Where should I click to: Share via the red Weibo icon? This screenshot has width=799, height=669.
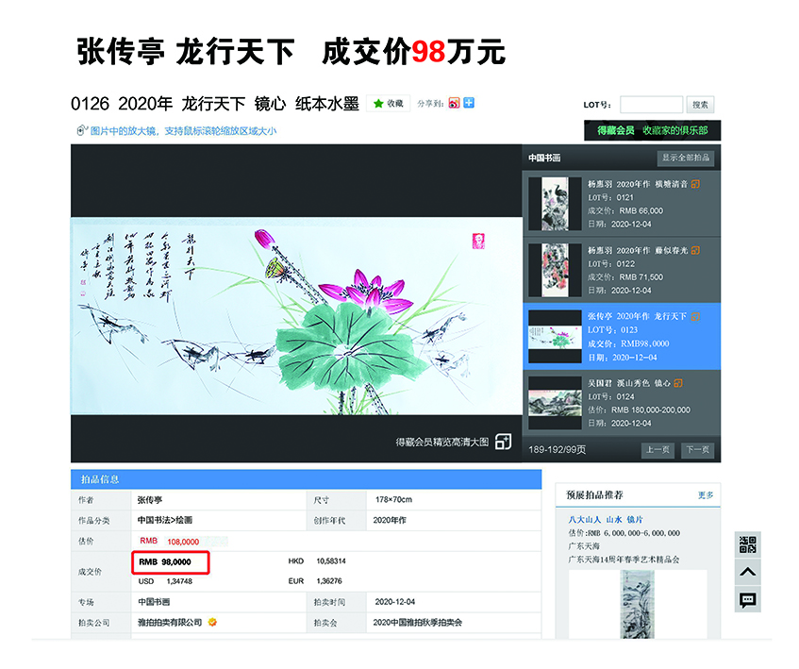tap(454, 103)
